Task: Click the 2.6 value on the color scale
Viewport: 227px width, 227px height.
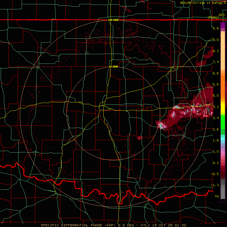Action: [216, 129]
